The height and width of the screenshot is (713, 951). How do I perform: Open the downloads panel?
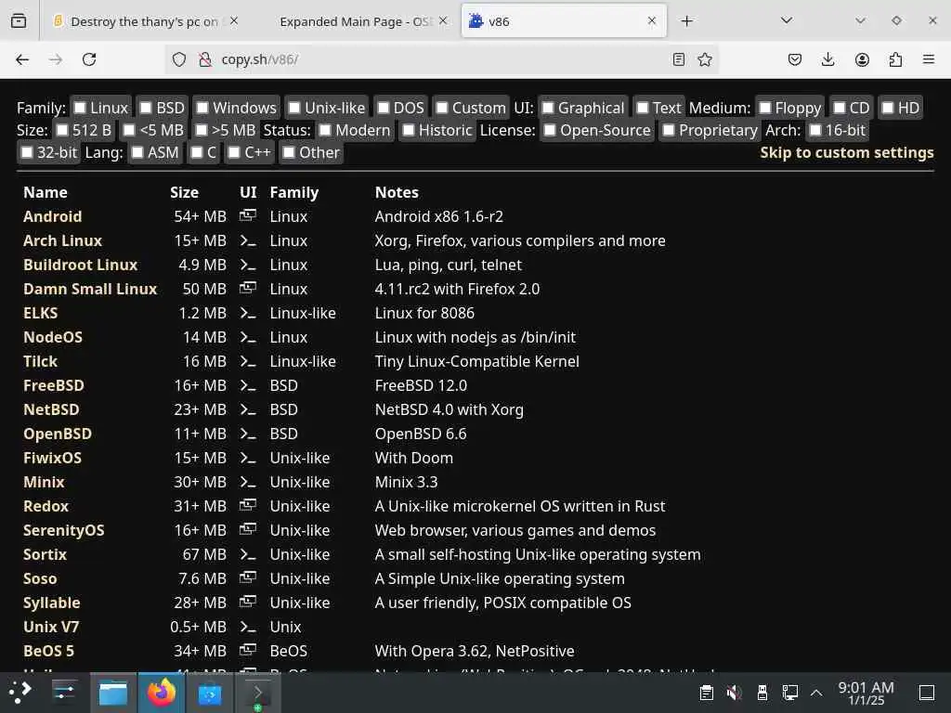[827, 59]
